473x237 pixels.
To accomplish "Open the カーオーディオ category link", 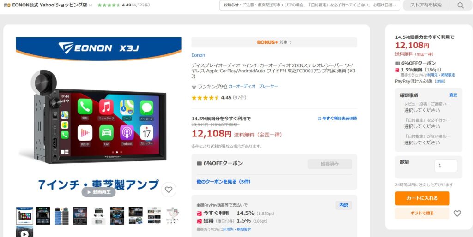I will (x=242, y=86).
